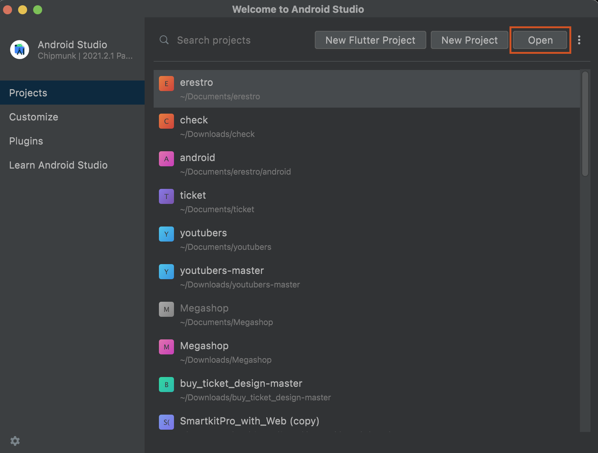The height and width of the screenshot is (453, 598).
Task: Click the New Flutter Project button
Action: (x=371, y=40)
